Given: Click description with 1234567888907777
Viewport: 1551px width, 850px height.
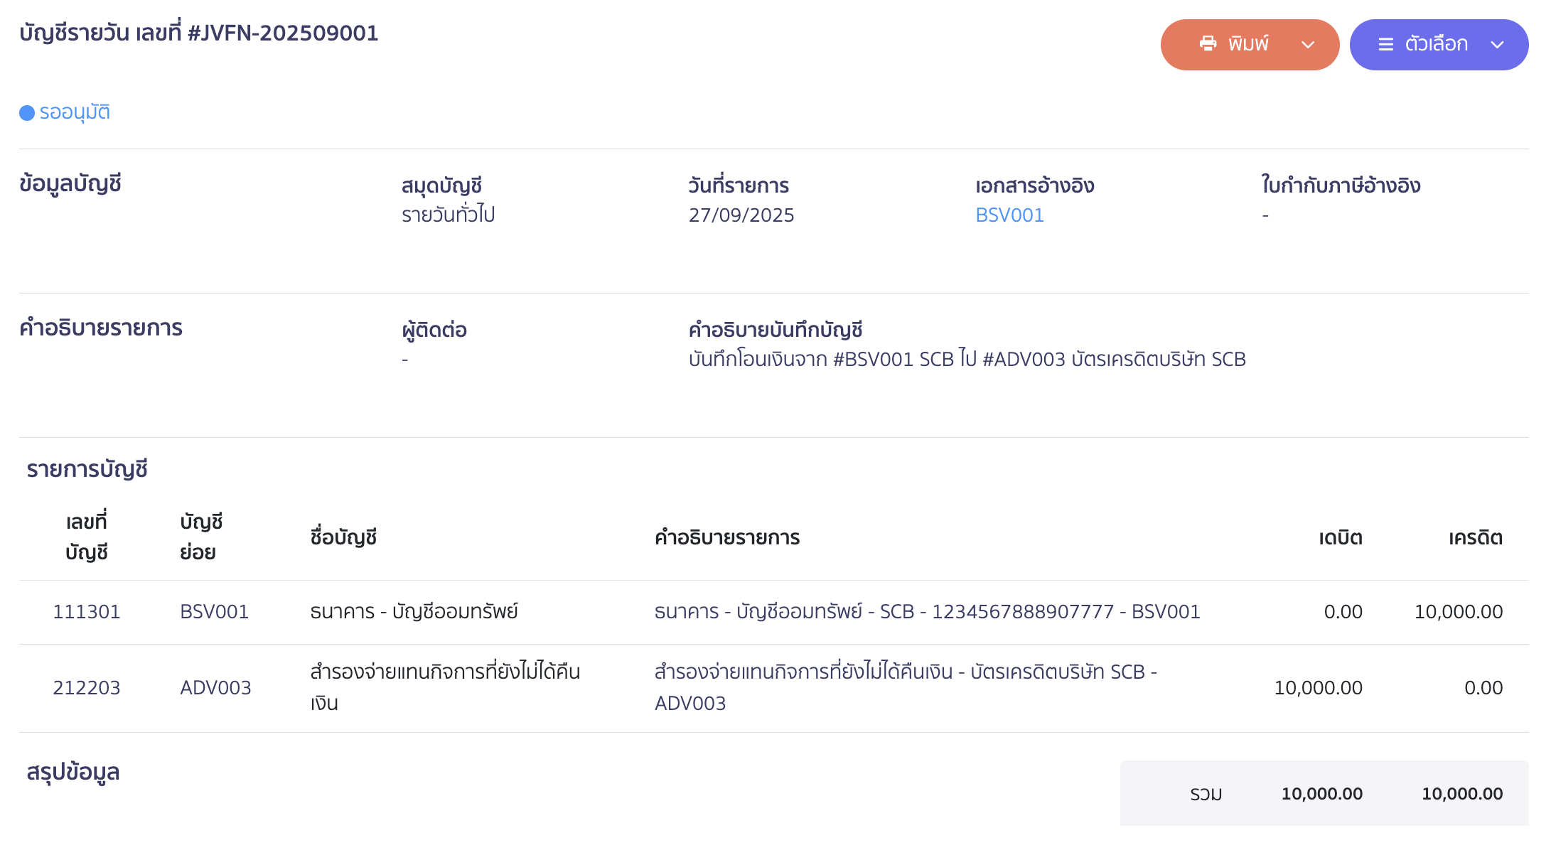Looking at the screenshot, I should coord(927,612).
